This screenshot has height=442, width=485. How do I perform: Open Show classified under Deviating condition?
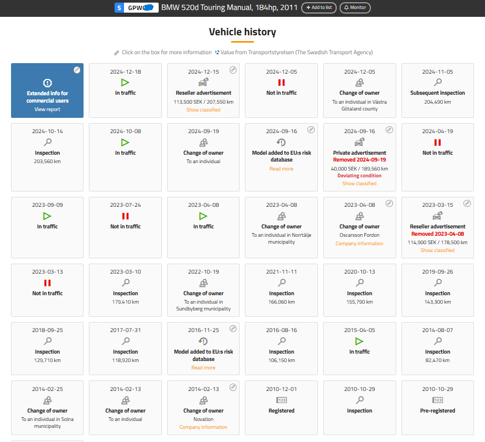pyautogui.click(x=359, y=184)
